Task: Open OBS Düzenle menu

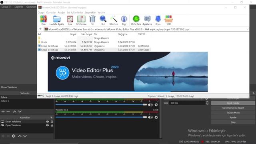Action: coord(19,7)
